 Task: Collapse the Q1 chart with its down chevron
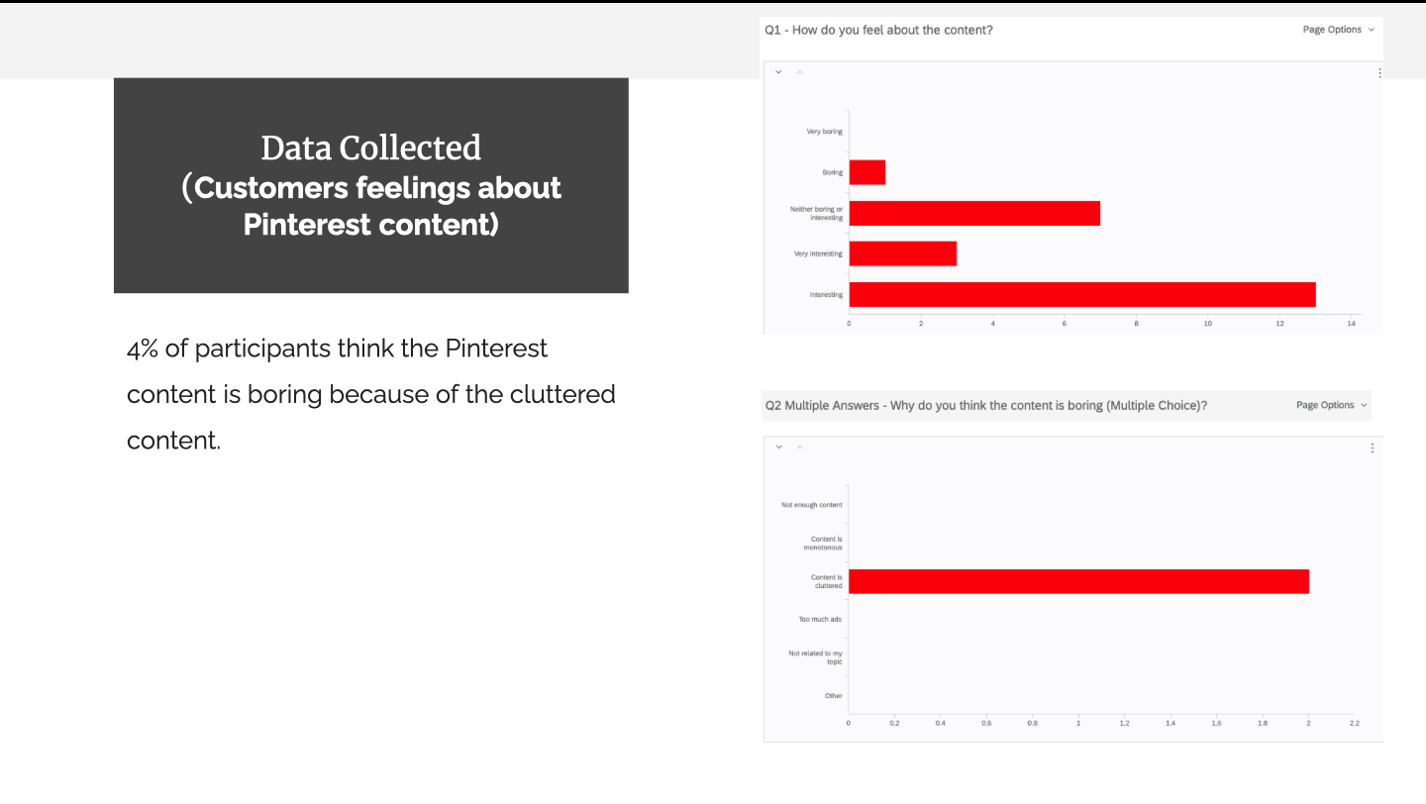click(x=778, y=72)
